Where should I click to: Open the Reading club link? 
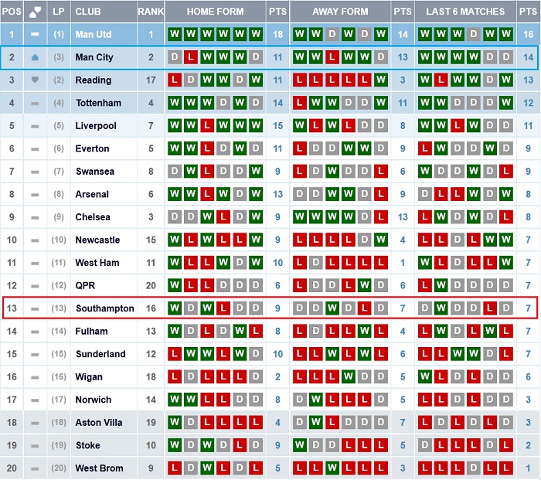[x=94, y=80]
